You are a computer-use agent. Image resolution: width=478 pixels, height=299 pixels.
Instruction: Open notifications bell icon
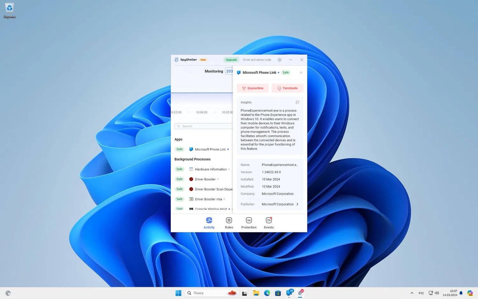[461, 293]
